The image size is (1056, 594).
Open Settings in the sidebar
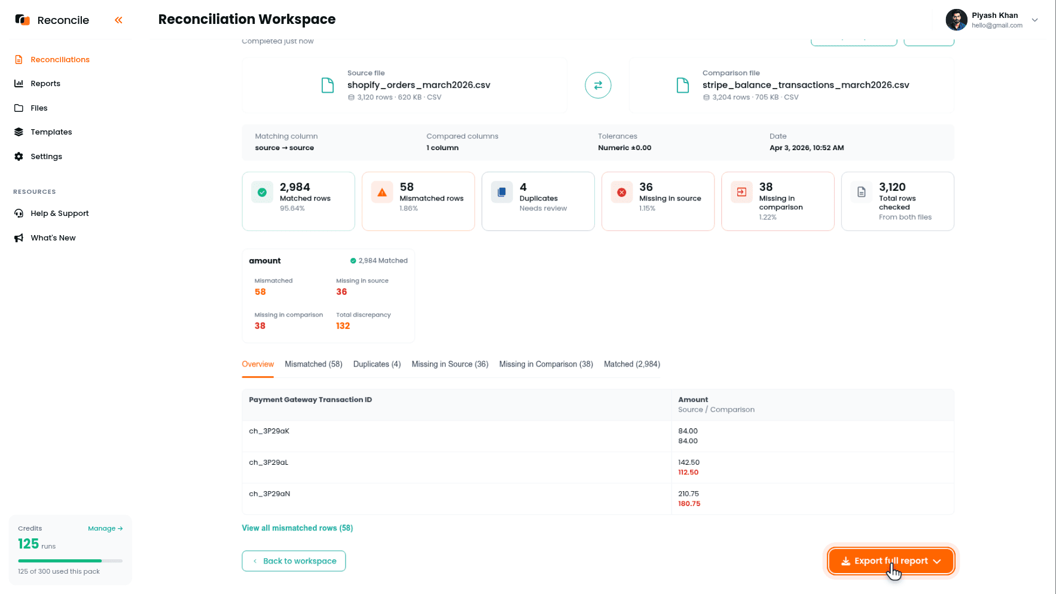[46, 156]
